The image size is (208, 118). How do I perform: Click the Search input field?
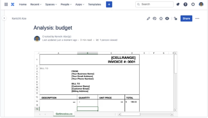154,4
